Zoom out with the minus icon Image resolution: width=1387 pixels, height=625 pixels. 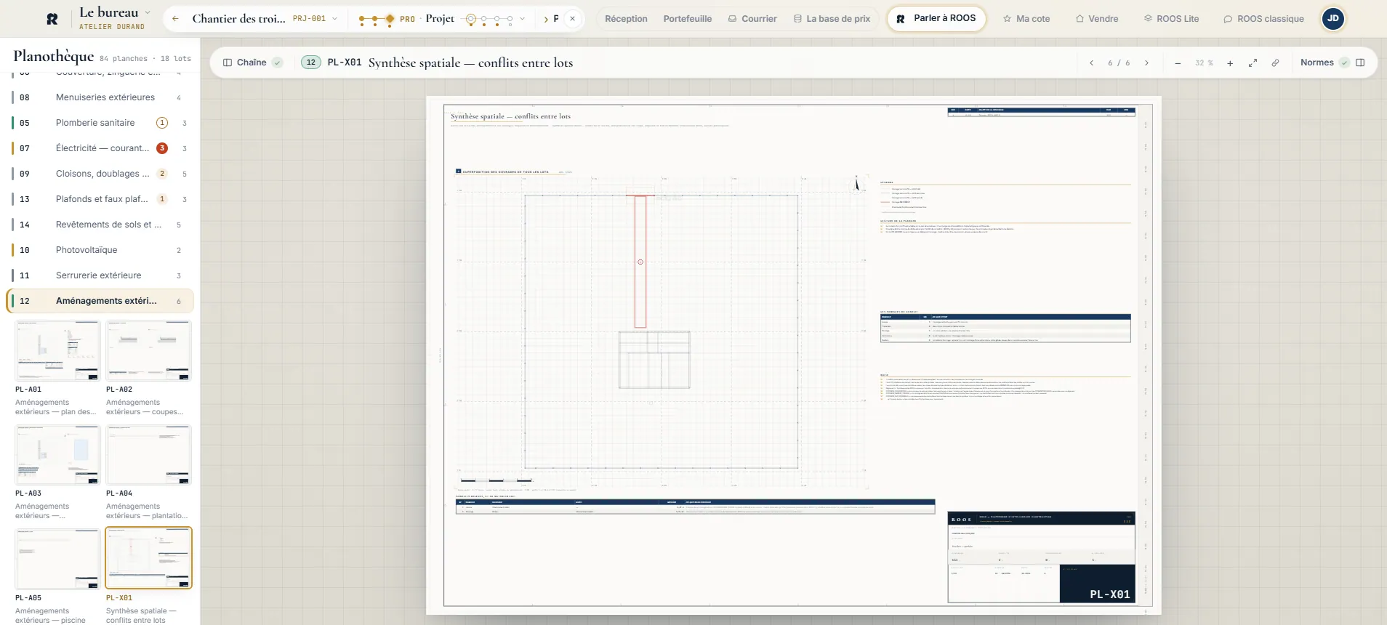pos(1178,63)
